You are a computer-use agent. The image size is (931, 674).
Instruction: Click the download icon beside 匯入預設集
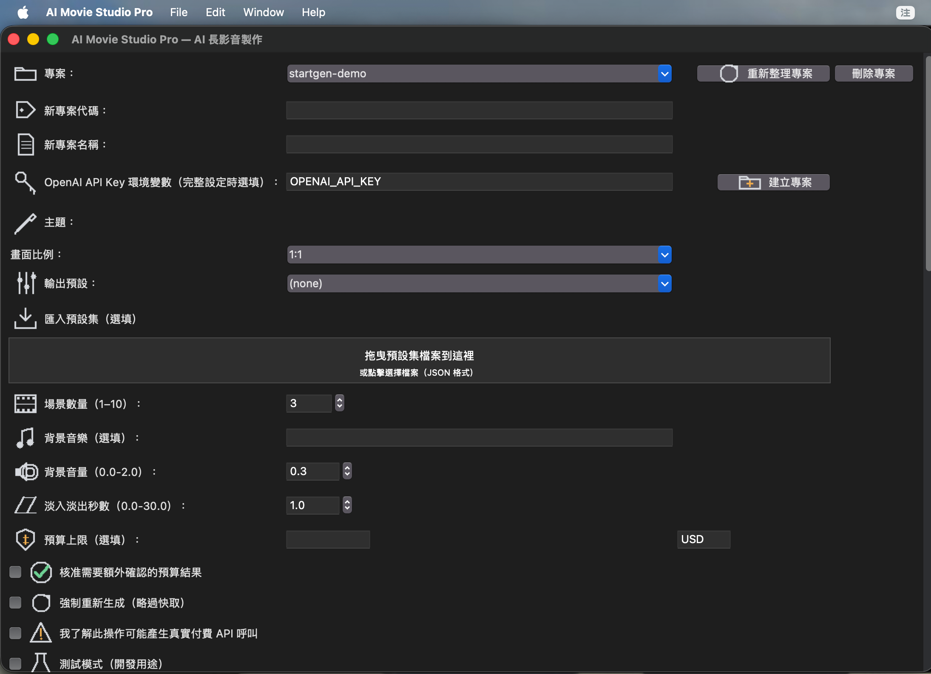tap(26, 319)
